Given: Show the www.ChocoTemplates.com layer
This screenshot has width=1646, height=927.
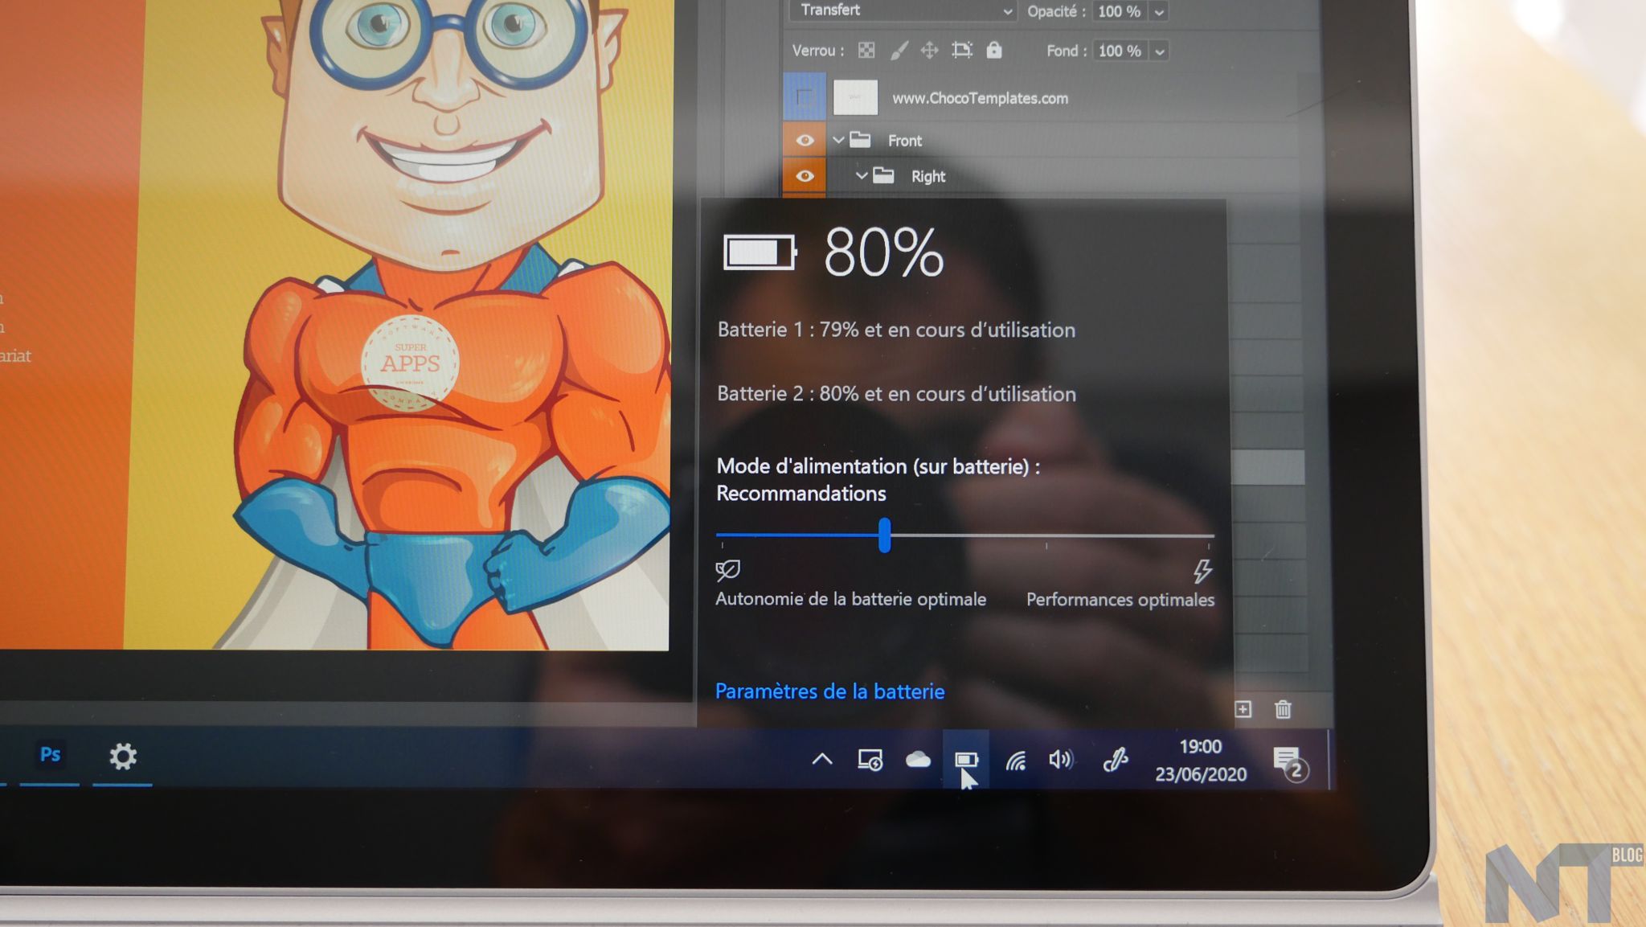Looking at the screenshot, I should [805, 98].
